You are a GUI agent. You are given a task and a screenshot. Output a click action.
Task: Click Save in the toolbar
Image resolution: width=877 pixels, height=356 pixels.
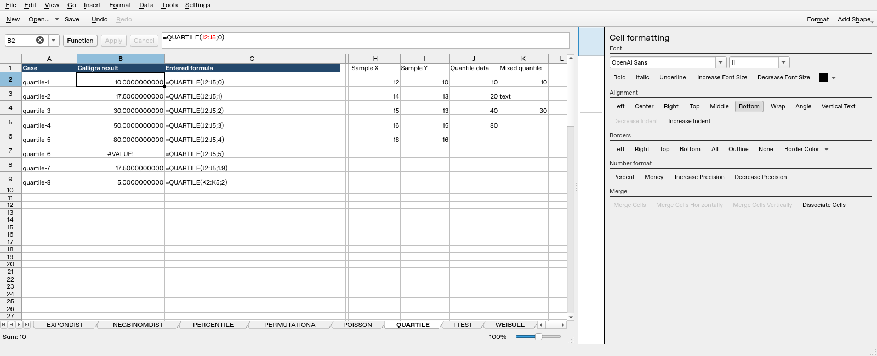coord(72,19)
